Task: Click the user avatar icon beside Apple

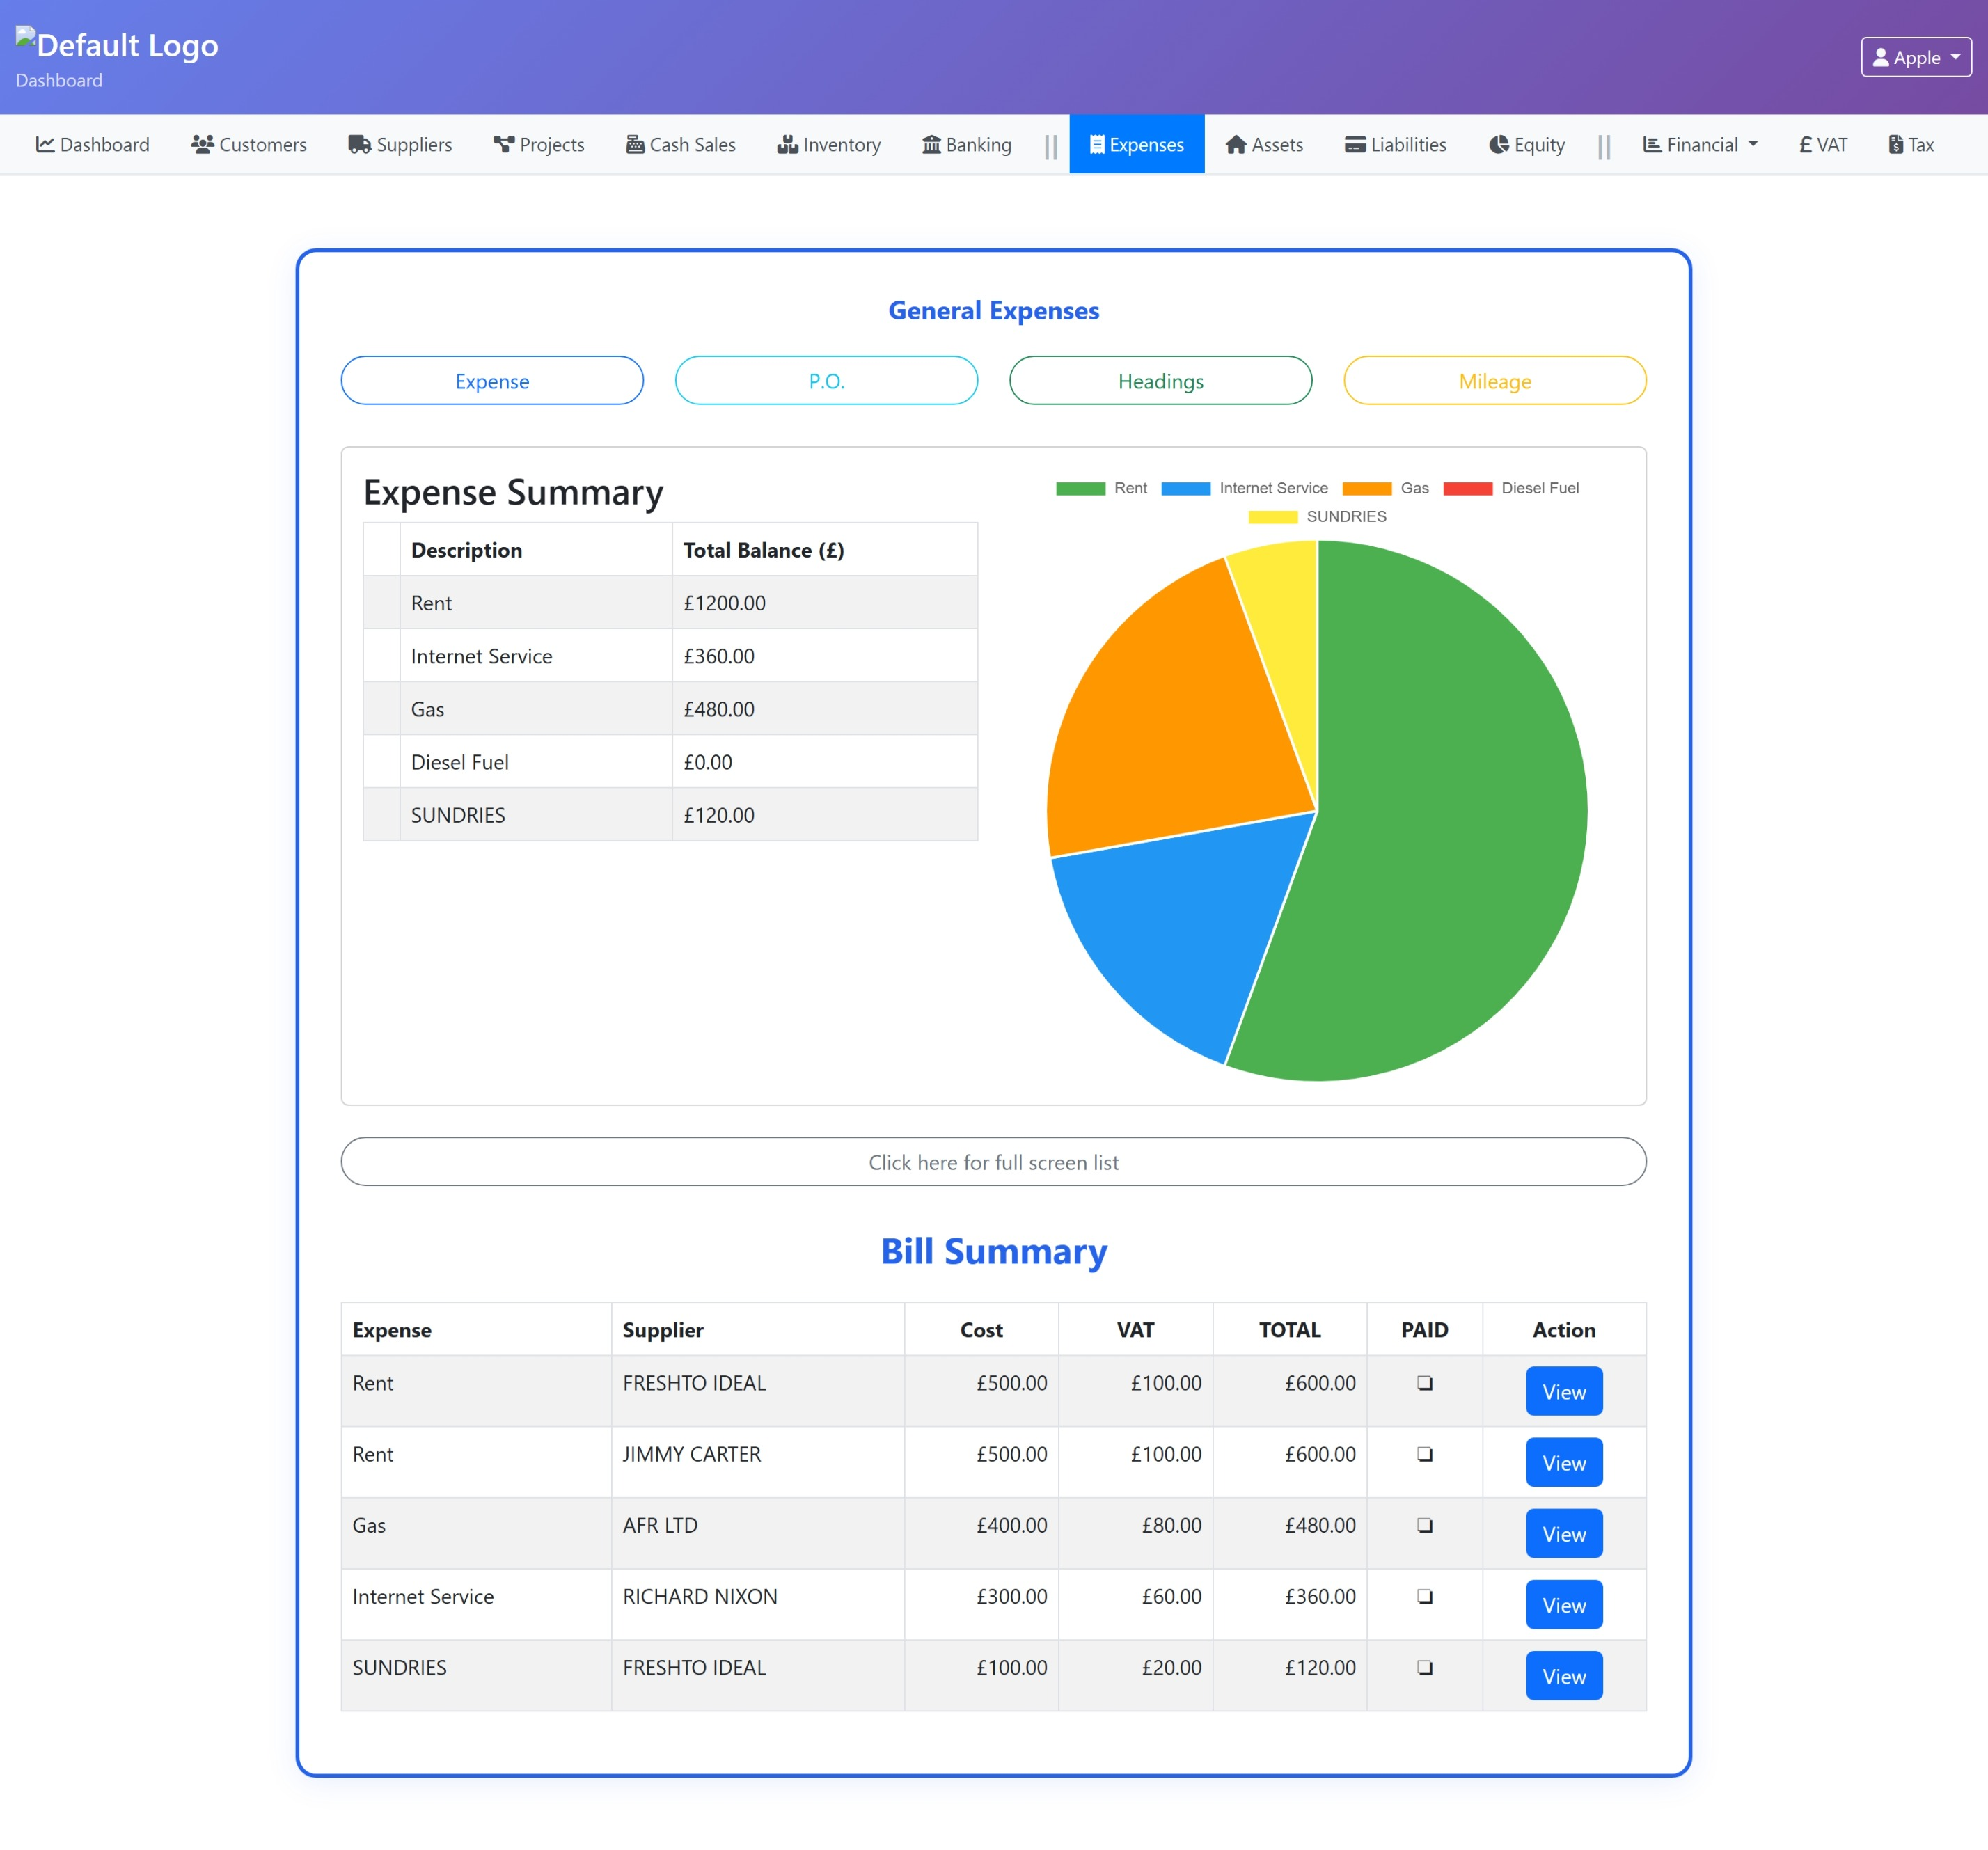Action: (1881, 57)
